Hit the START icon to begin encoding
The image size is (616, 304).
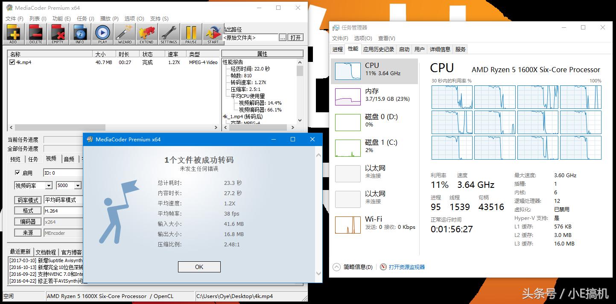212,33
